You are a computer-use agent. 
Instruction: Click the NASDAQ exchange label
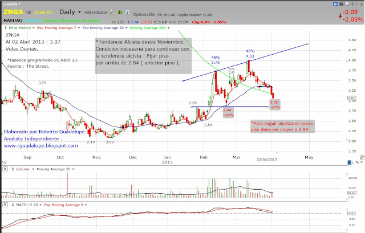pyautogui.click(x=13, y=21)
